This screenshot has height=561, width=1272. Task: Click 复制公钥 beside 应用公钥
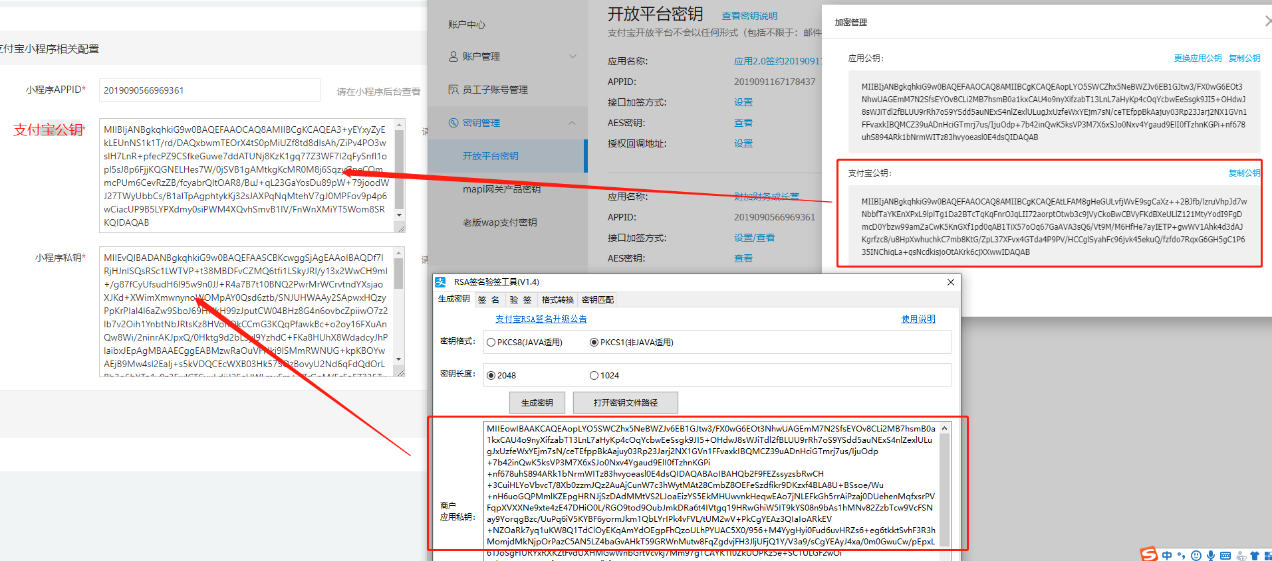click(x=1245, y=58)
